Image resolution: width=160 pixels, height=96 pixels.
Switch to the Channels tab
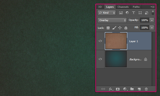pos(123,7)
